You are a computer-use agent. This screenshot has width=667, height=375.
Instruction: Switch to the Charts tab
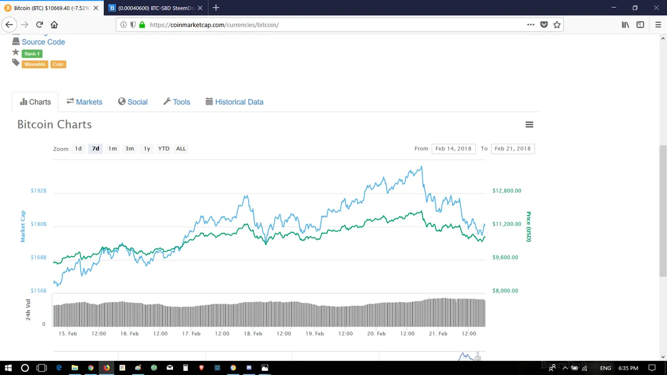point(35,102)
